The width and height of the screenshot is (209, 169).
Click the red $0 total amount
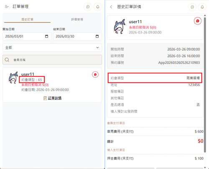point(201,141)
